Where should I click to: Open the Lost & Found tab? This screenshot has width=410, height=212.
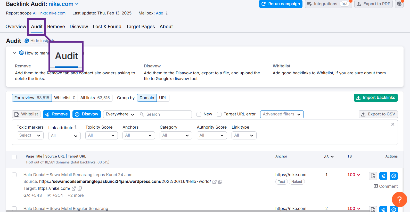click(107, 27)
